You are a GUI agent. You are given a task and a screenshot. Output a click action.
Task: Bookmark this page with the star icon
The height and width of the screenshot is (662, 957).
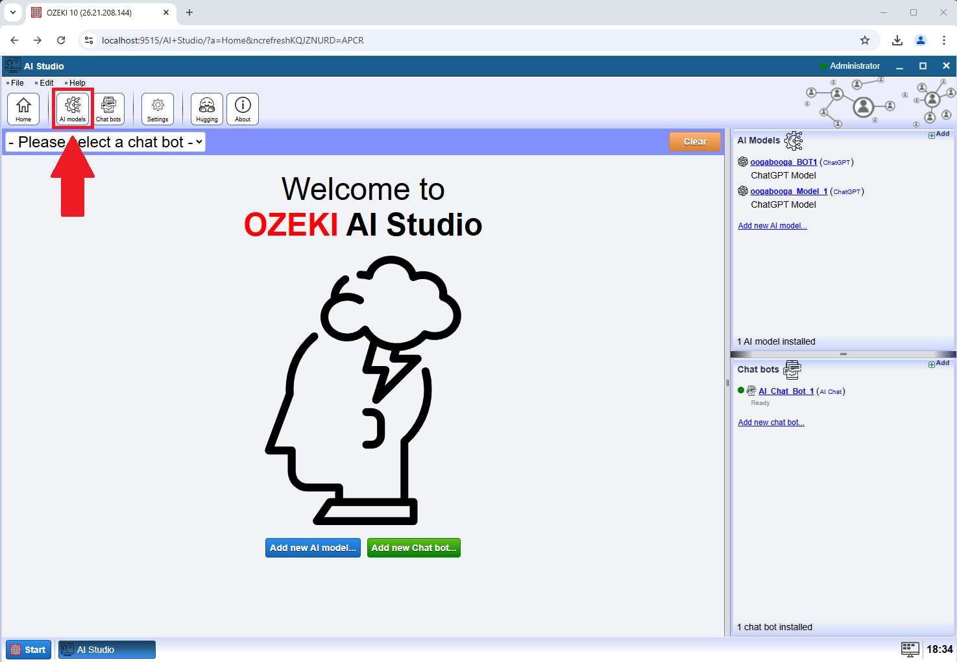865,40
